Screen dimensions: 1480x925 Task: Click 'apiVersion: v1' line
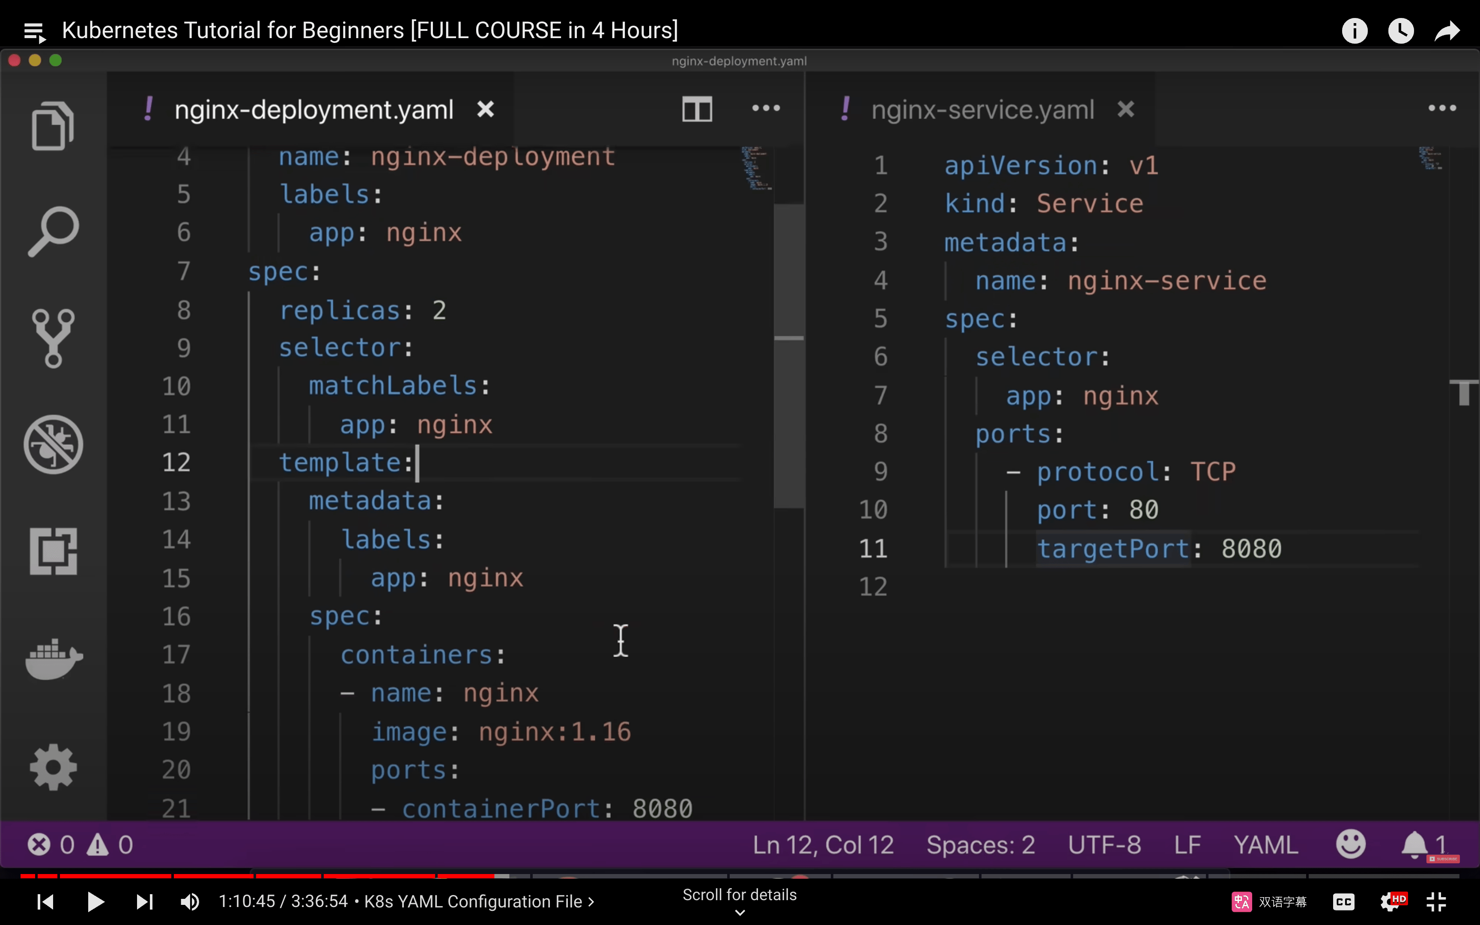(1052, 166)
